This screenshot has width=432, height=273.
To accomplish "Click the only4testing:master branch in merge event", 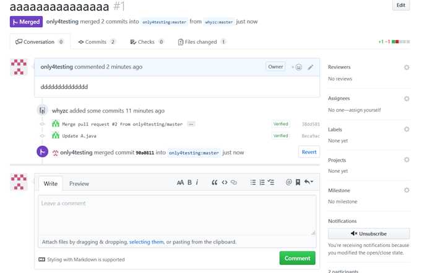I will pyautogui.click(x=194, y=153).
